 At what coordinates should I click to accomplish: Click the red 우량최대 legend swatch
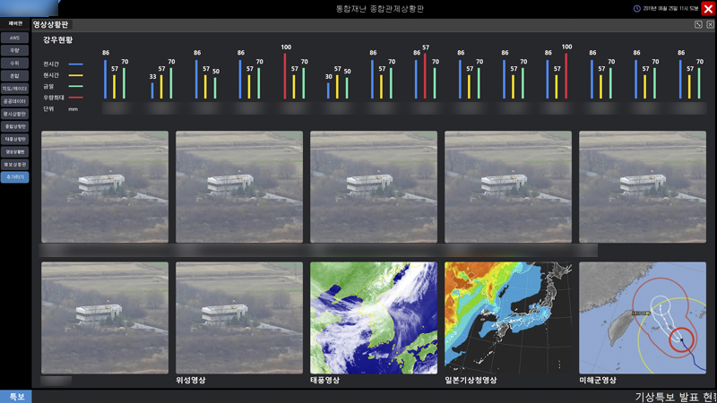[x=75, y=98]
